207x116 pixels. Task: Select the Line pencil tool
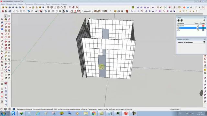pos(6,24)
